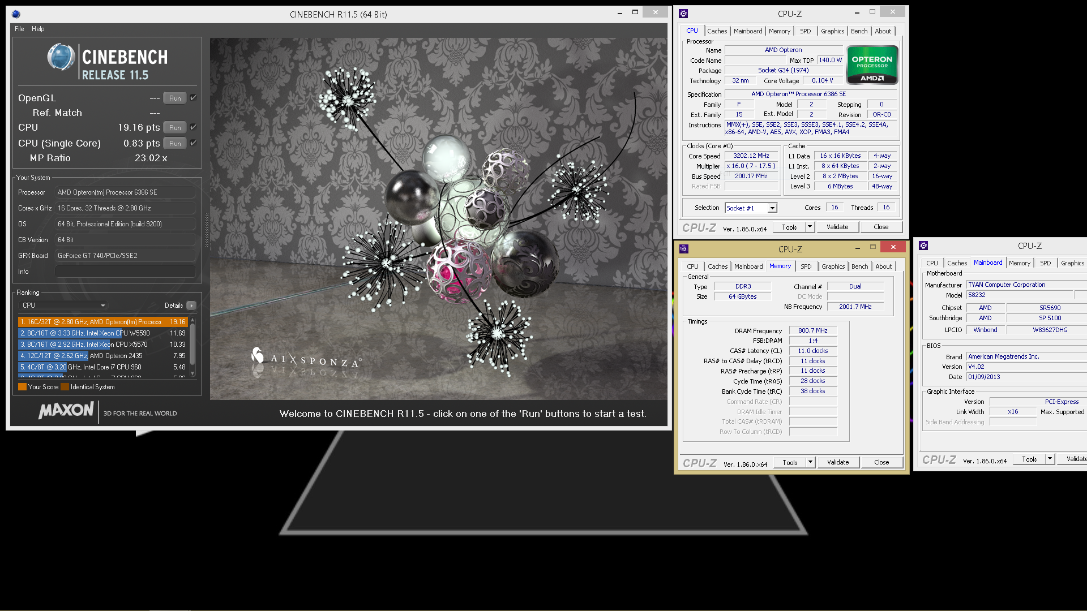Open About tab in Memory CPU-Z window
The height and width of the screenshot is (611, 1087).
(883, 266)
